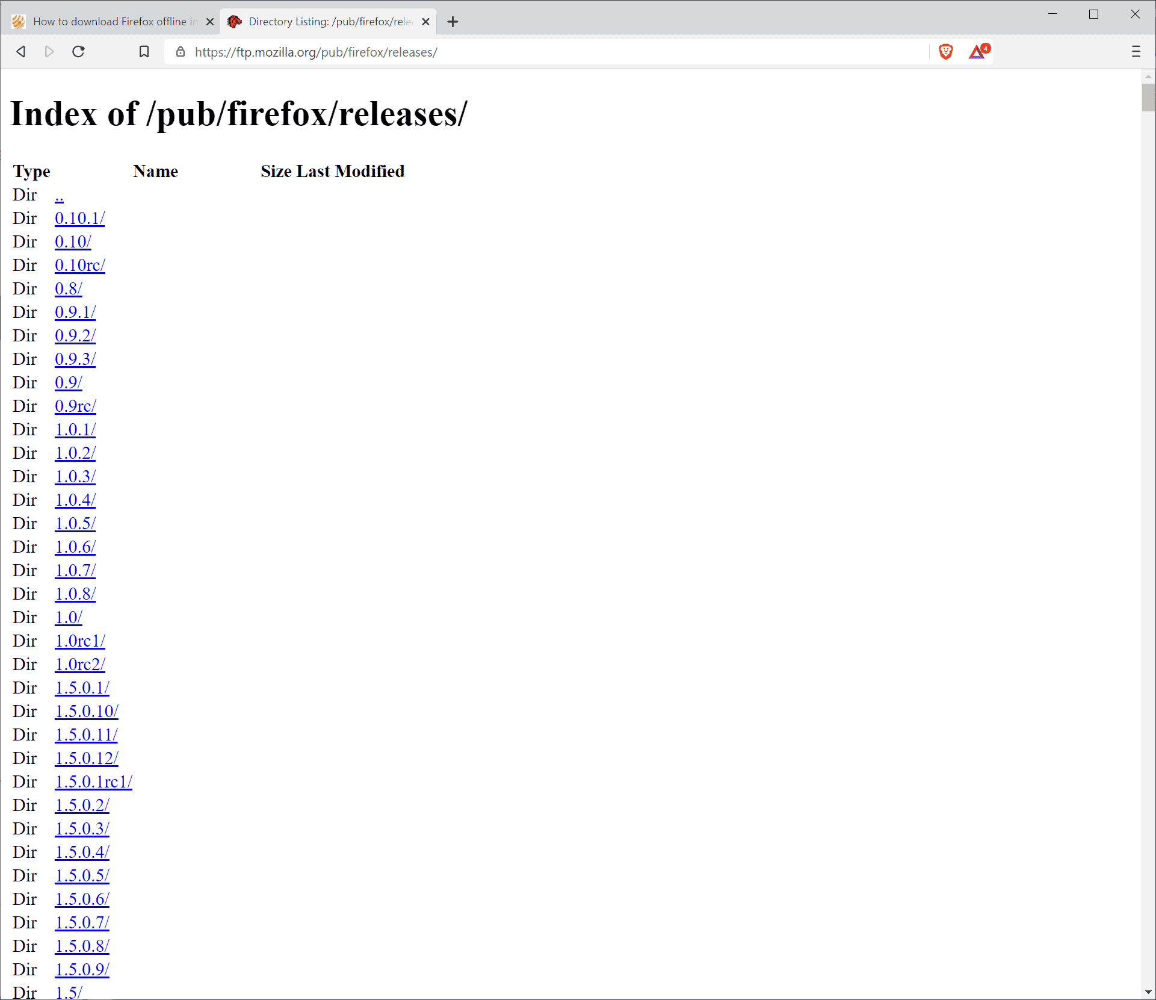Navigate to parent directory via ..

click(59, 194)
